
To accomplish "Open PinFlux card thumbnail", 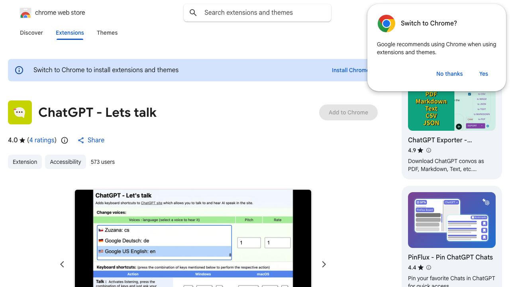I will 452,220.
